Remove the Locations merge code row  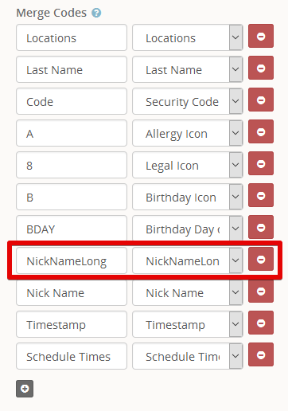click(261, 36)
